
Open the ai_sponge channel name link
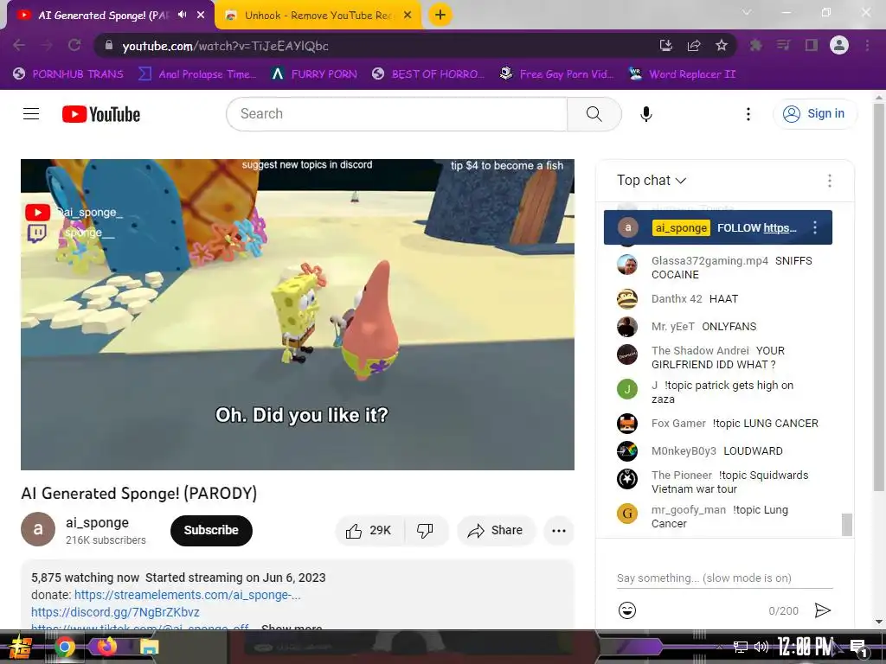(97, 522)
